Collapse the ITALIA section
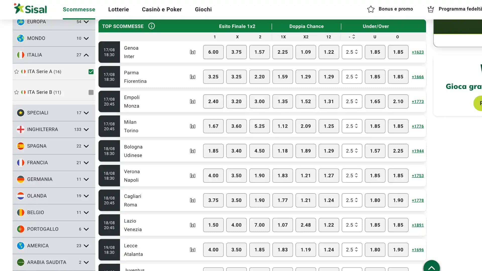Viewport: 482px width, 271px height. [x=86, y=55]
